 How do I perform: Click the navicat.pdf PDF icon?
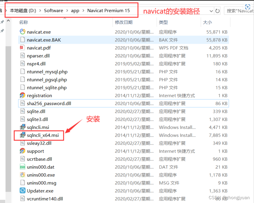coord(23,48)
